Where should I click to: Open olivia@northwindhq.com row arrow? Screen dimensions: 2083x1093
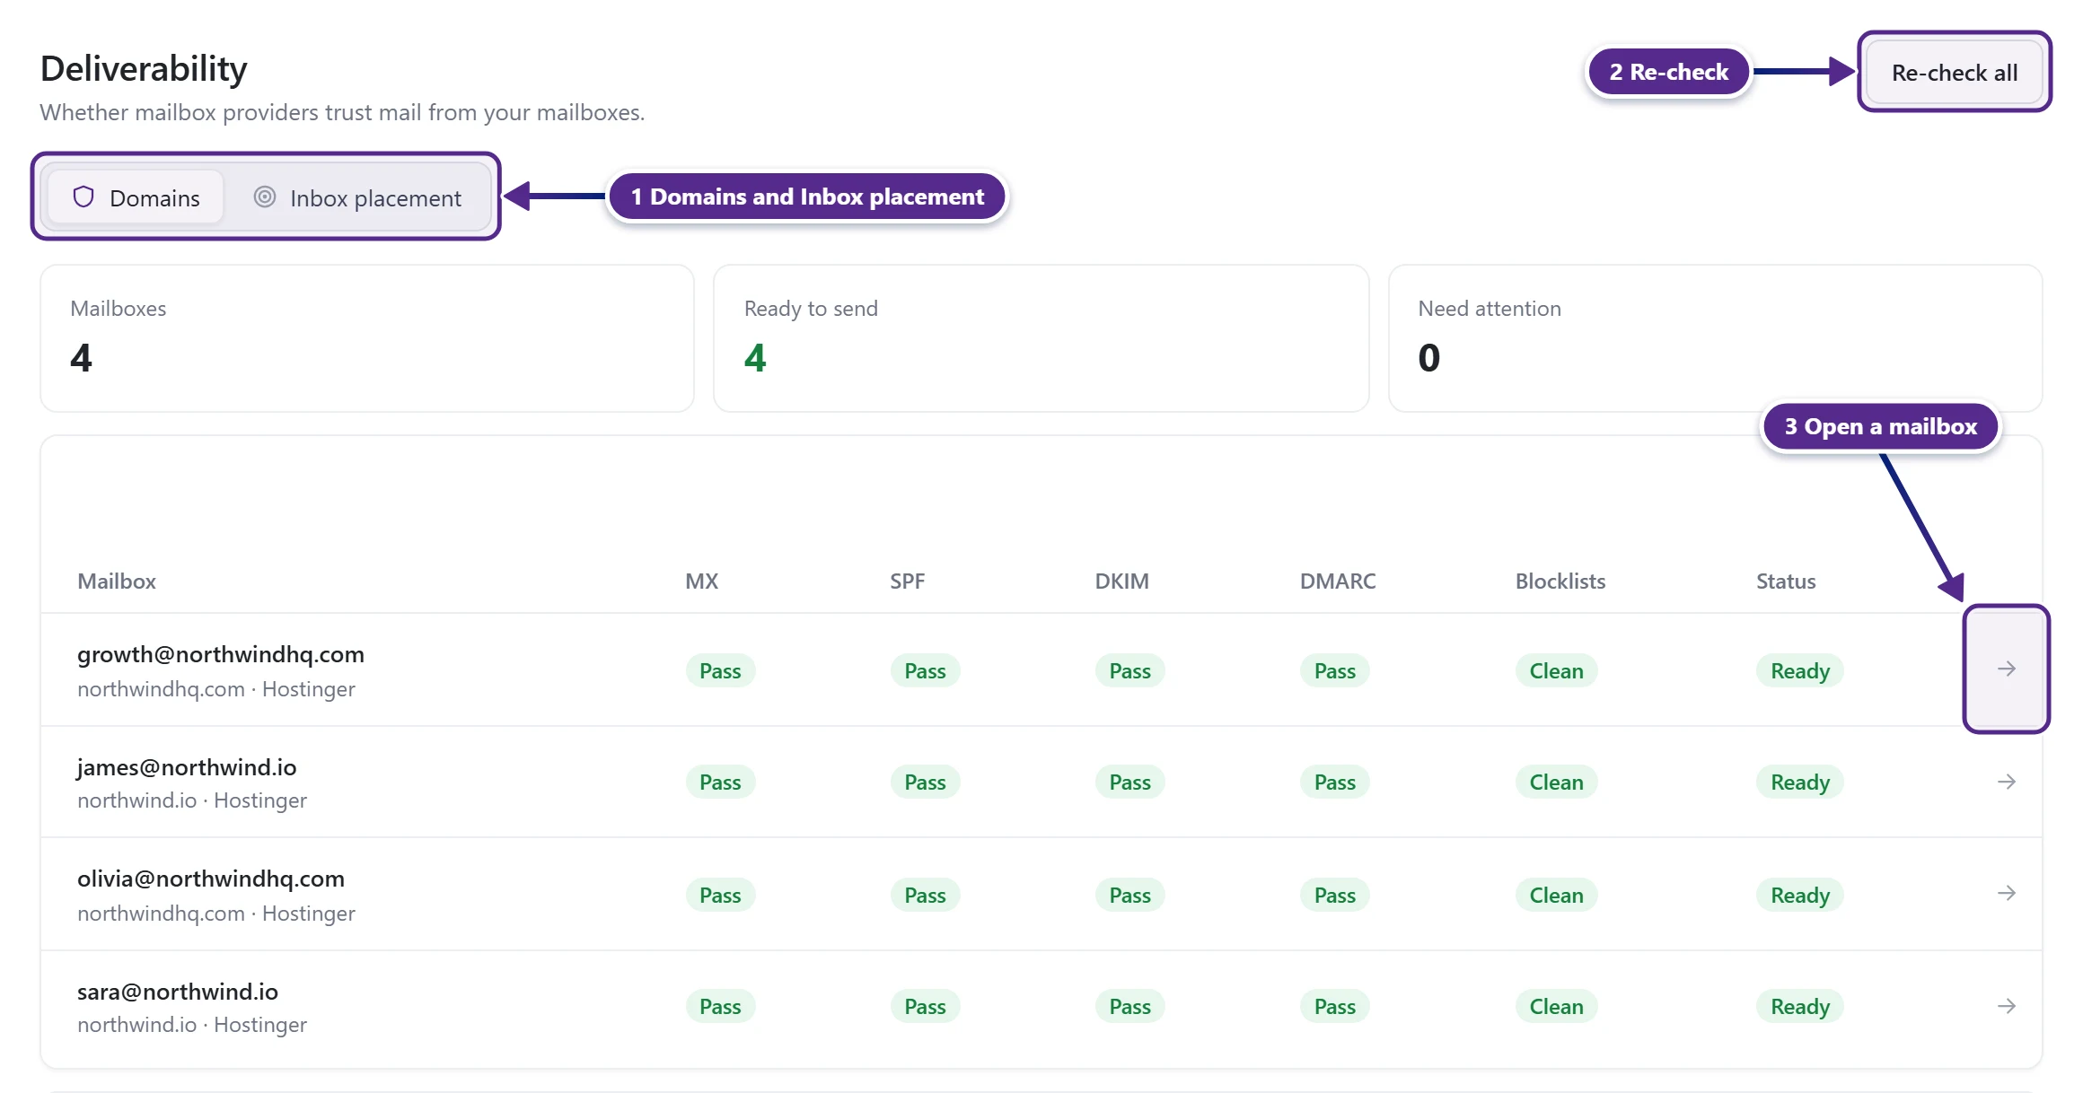point(2006,894)
